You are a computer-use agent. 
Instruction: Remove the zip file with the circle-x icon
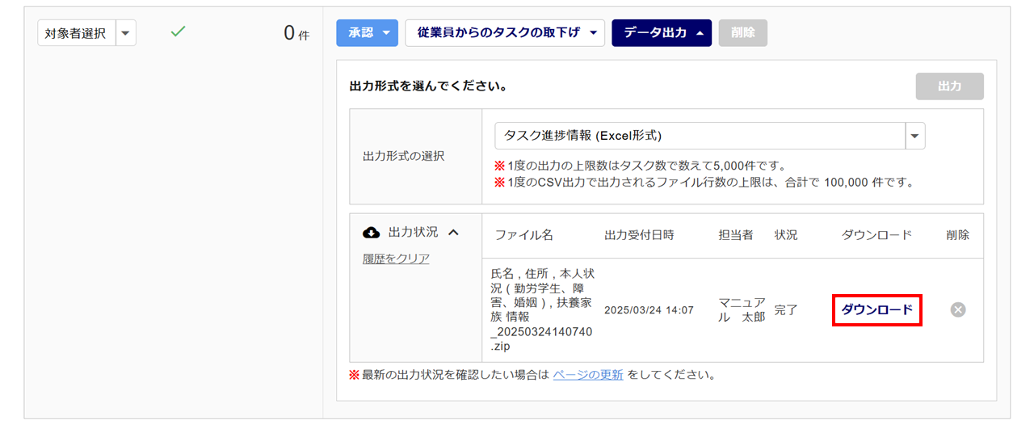(958, 309)
